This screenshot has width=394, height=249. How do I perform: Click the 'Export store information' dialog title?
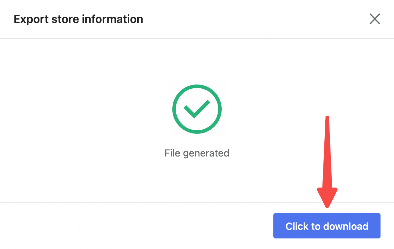coord(78,19)
